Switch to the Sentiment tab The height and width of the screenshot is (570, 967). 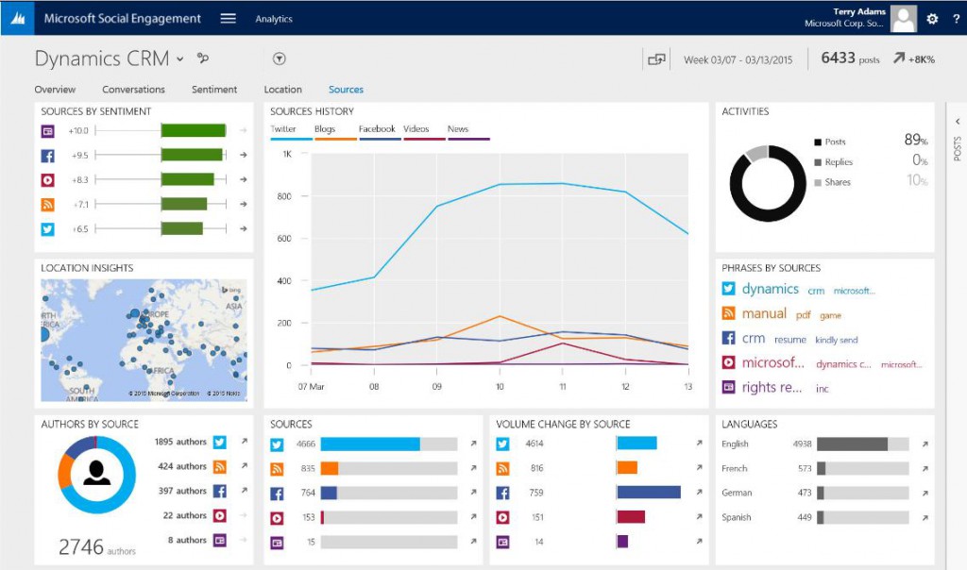[213, 89]
